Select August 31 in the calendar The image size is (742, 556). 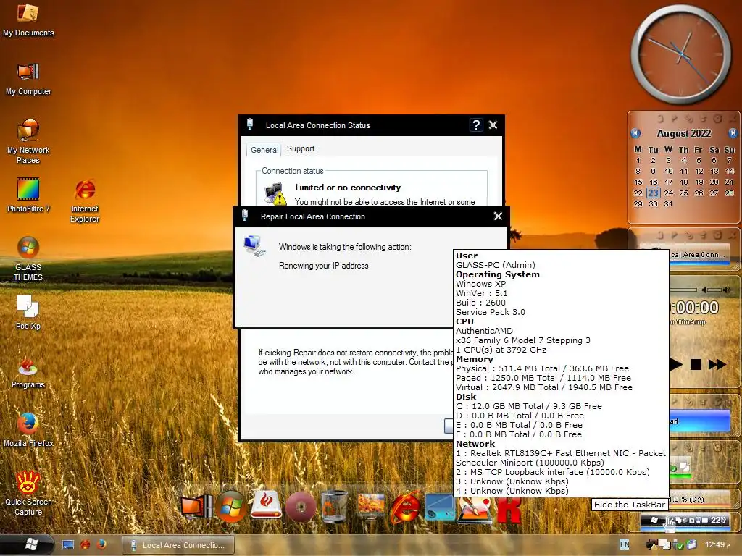pyautogui.click(x=668, y=203)
